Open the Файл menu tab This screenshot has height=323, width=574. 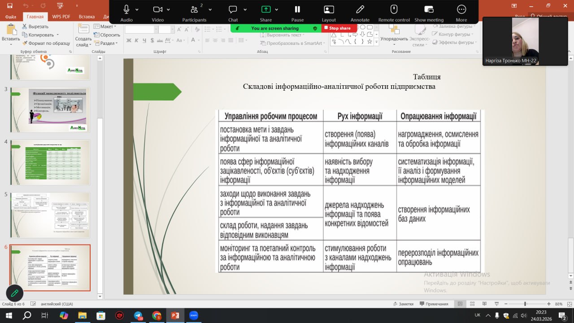(x=11, y=17)
